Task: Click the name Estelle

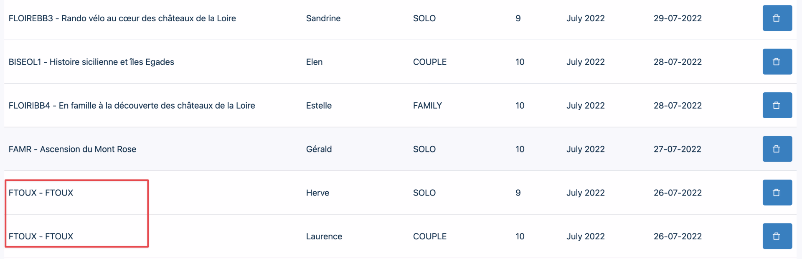Action: [319, 106]
